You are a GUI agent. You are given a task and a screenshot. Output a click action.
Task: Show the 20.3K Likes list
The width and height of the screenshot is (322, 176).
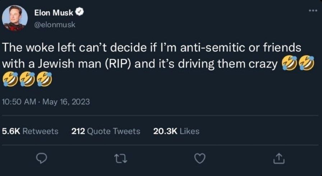point(176,131)
